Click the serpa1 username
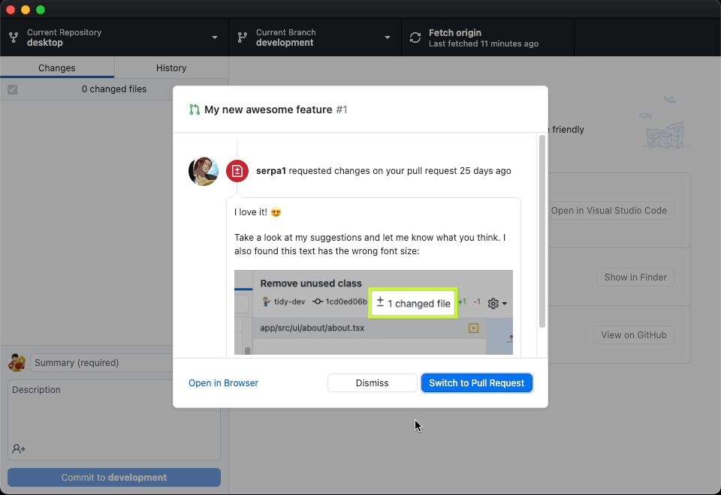This screenshot has height=495, width=721. tap(271, 171)
